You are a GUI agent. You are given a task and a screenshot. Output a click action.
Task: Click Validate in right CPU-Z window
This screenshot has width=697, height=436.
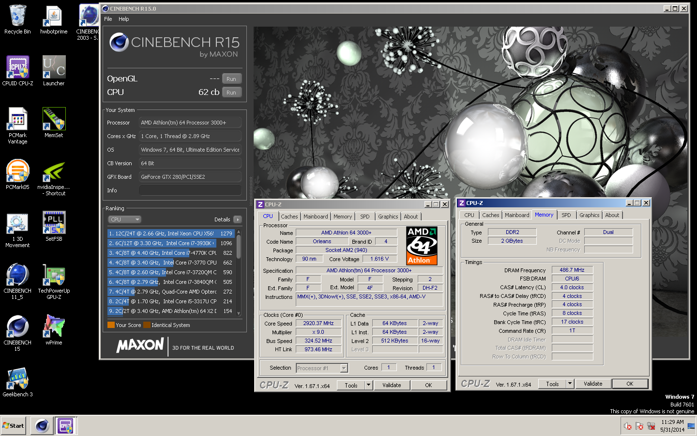[593, 384]
